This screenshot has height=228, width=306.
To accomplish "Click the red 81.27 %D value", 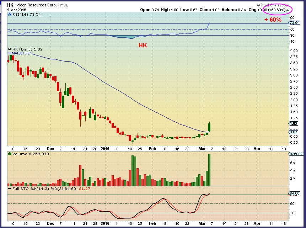I will click(x=85, y=189).
